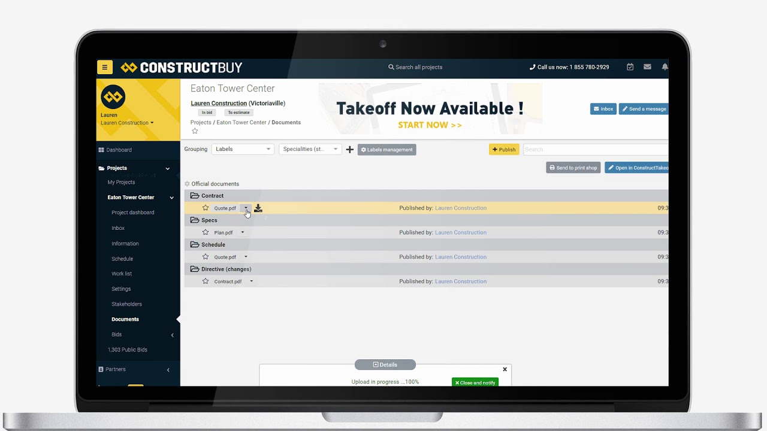The width and height of the screenshot is (767, 431).
Task: Open dropdown arrow for Quote.pdf in Schedule
Action: pos(246,257)
